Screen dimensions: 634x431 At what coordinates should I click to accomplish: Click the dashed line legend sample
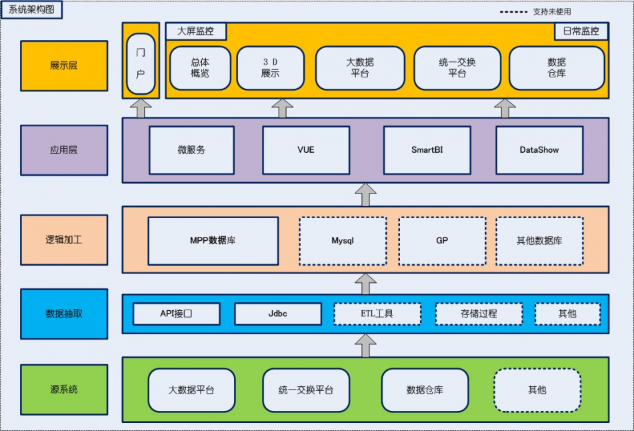pyautogui.click(x=513, y=12)
